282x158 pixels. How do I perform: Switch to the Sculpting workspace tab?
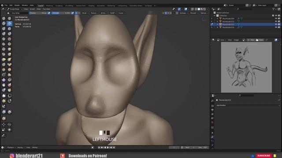pos(59,6)
